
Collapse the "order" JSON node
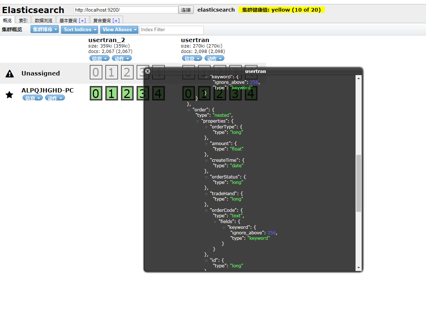point(189,110)
